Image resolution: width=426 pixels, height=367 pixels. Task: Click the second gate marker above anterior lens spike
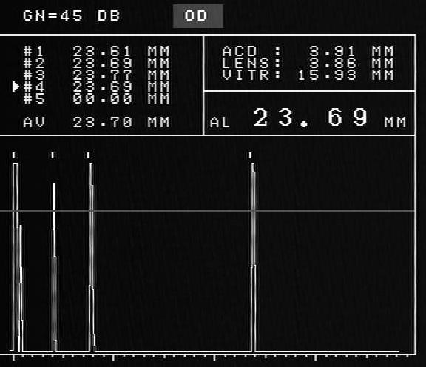[53, 155]
